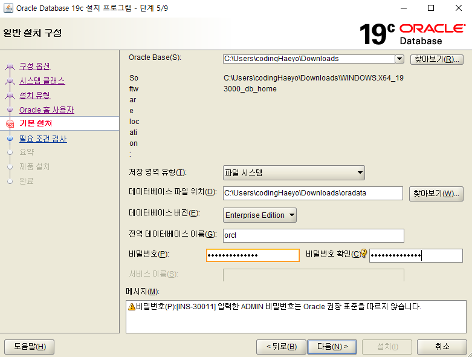Image resolution: width=472 pixels, height=357 pixels.
Task: Go to the Oracle 홈 사용자 step
Action: pos(47,110)
